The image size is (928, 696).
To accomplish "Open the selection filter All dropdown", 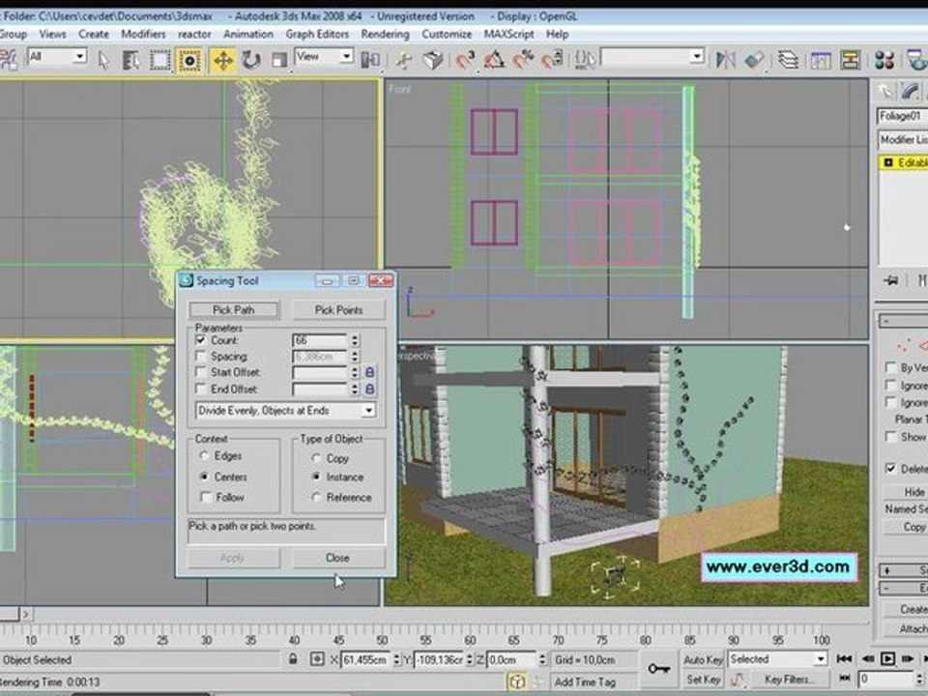I will pos(57,57).
